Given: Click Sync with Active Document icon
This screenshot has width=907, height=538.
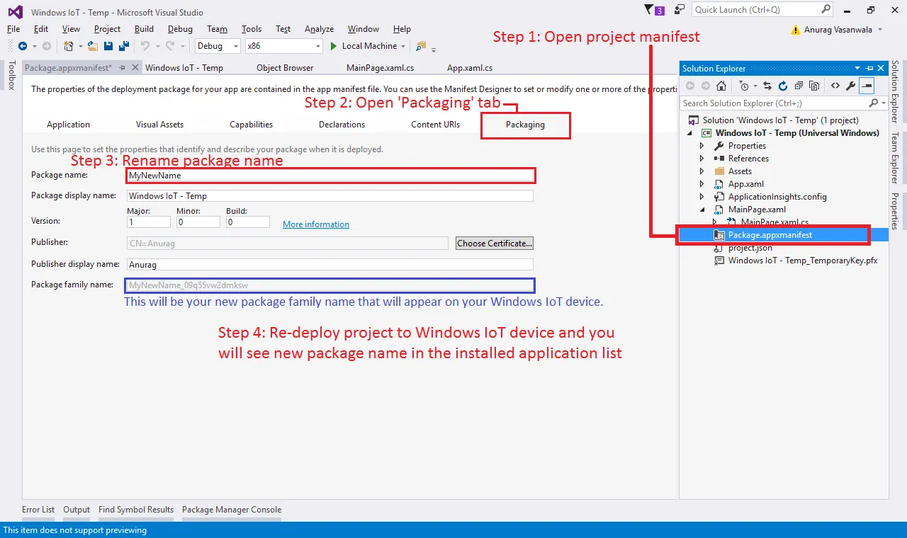Looking at the screenshot, I should 767,86.
